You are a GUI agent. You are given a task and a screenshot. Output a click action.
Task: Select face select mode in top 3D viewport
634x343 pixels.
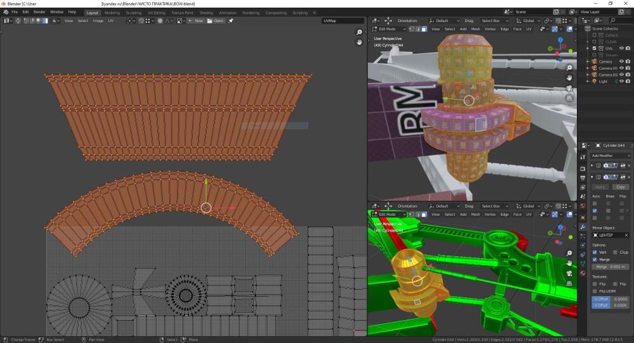[424, 29]
